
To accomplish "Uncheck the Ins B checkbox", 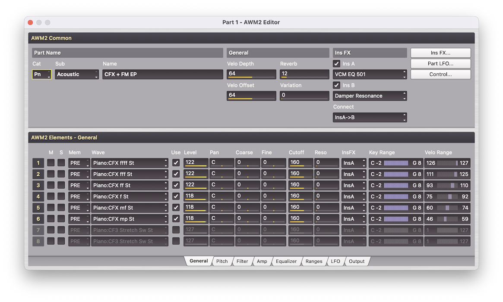I will 337,85.
